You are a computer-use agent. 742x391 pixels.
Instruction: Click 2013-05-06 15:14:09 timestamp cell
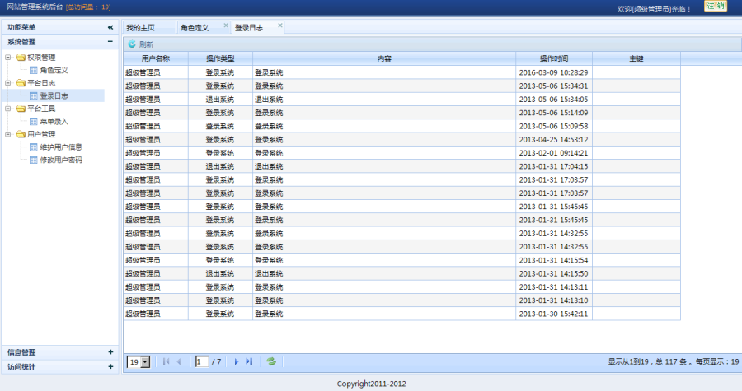click(554, 113)
